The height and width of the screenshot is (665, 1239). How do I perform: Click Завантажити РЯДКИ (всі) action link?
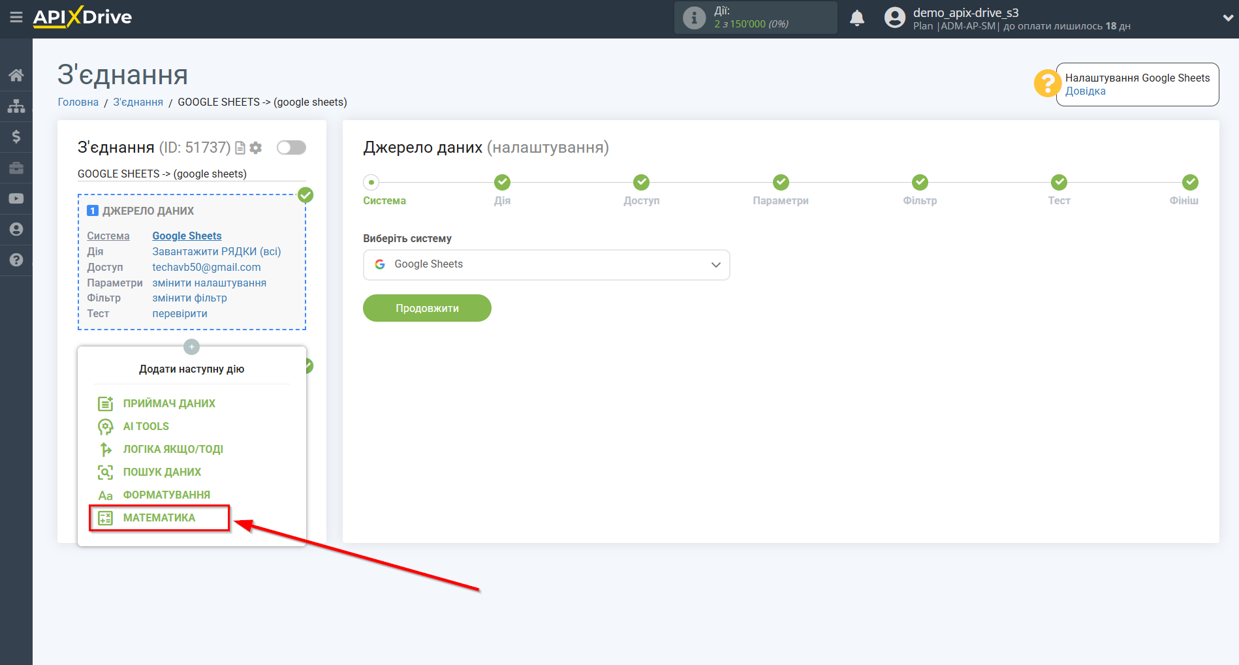(x=217, y=252)
